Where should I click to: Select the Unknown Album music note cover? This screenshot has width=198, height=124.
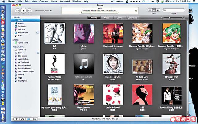84,64
